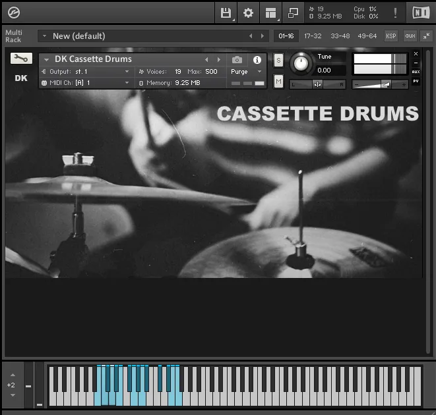Click the Multi Rack label

point(13,36)
